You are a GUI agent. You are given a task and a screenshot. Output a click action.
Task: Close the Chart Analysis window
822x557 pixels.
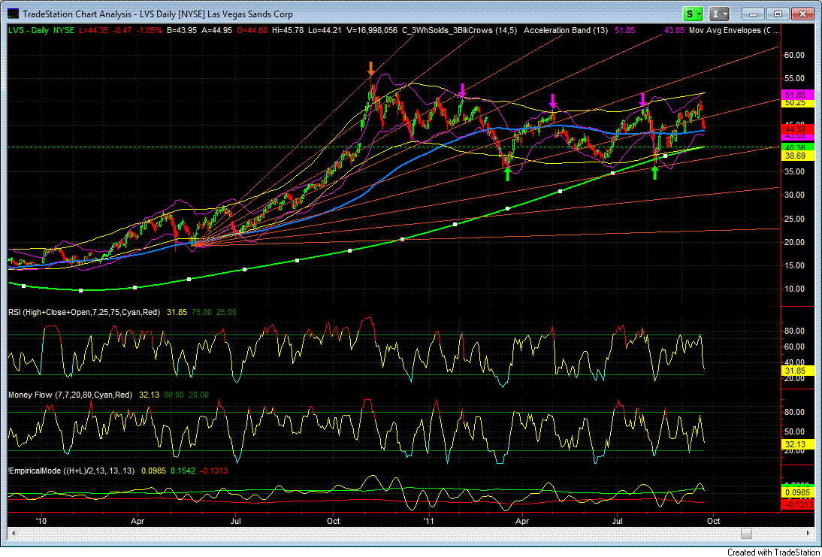pos(801,14)
